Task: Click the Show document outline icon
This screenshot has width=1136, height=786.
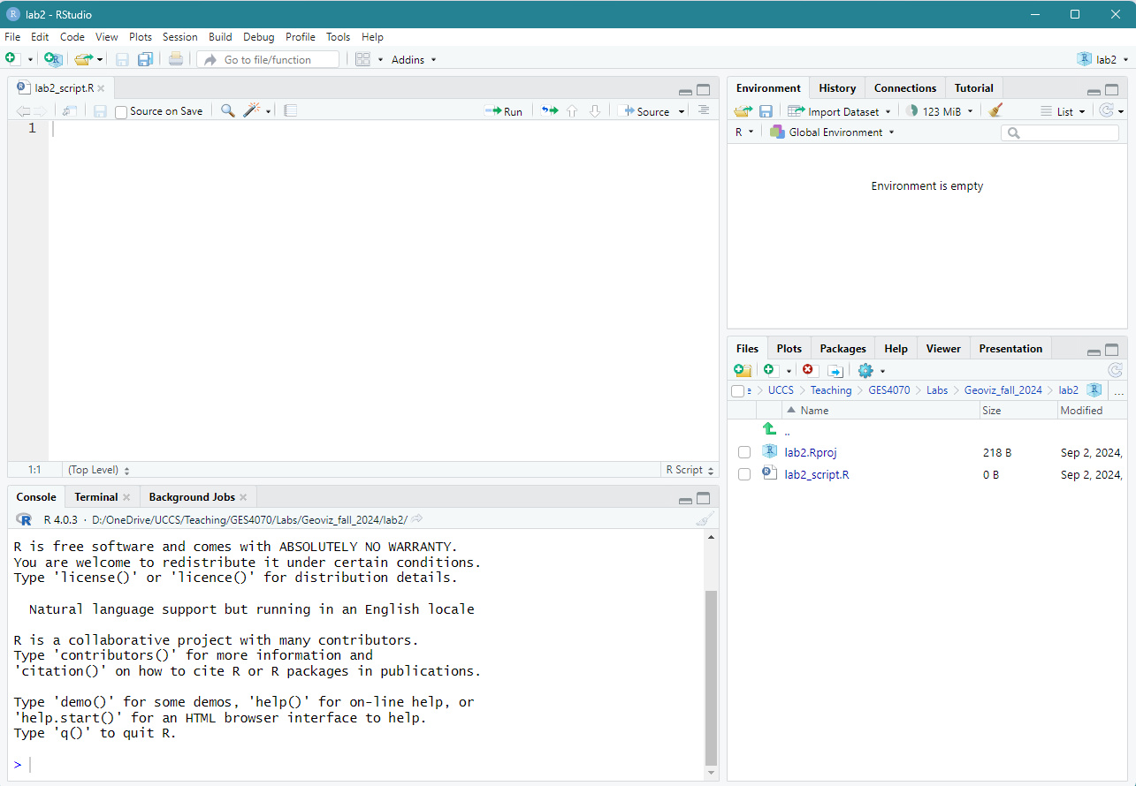Action: [x=704, y=110]
